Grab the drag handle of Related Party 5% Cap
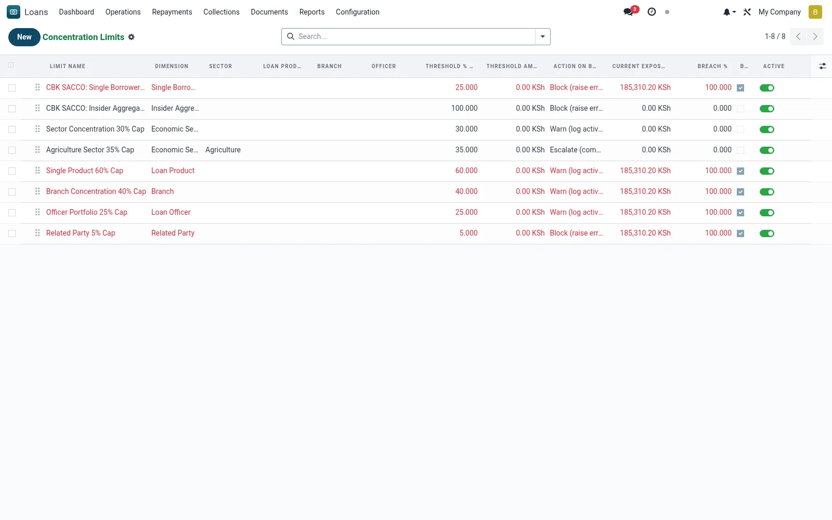This screenshot has width=832, height=520. (37, 233)
